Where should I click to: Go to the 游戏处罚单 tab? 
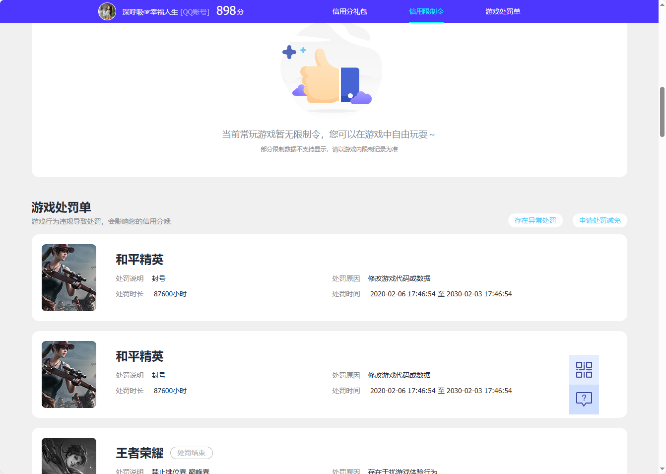point(503,11)
